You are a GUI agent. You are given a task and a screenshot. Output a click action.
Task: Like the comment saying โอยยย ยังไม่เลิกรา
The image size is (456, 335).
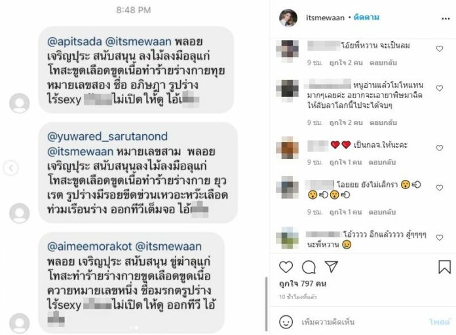pyautogui.click(x=440, y=188)
